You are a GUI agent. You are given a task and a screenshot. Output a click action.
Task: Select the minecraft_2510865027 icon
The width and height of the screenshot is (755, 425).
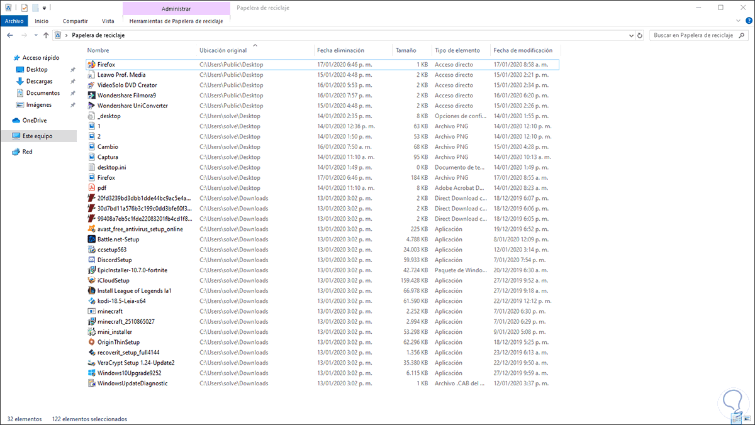point(91,321)
